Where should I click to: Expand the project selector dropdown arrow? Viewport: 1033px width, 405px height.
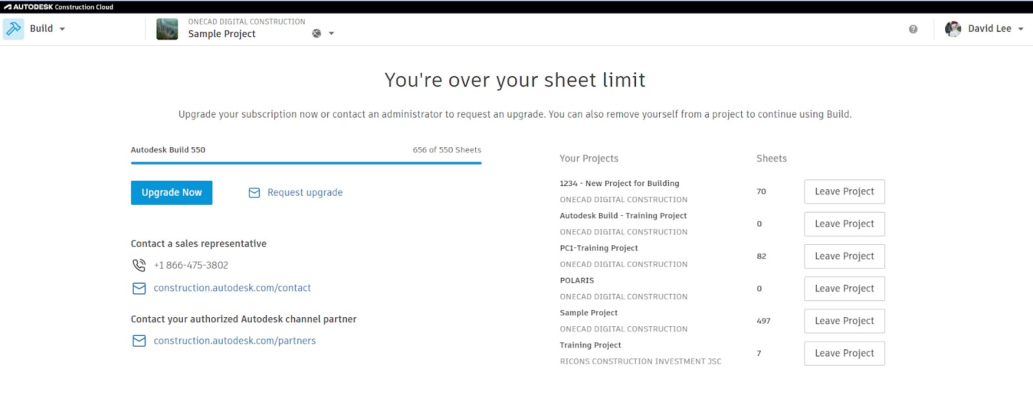[332, 34]
